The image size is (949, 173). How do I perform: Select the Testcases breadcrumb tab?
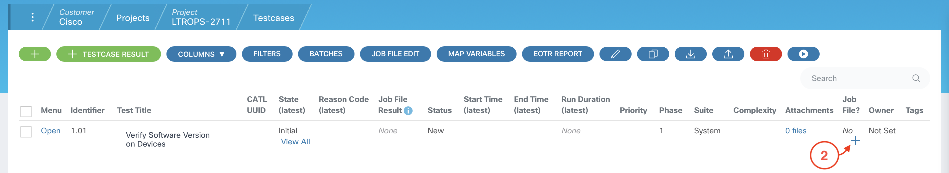[x=273, y=18]
